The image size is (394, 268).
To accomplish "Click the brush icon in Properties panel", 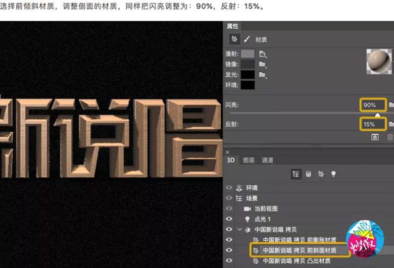I will pyautogui.click(x=247, y=39).
